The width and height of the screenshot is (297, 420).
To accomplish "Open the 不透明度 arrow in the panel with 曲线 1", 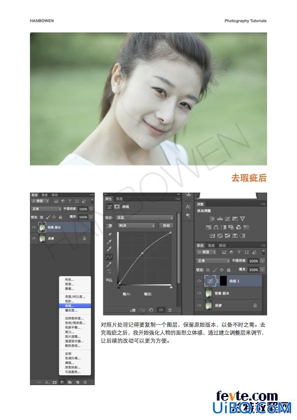I will pyautogui.click(x=263, y=261).
